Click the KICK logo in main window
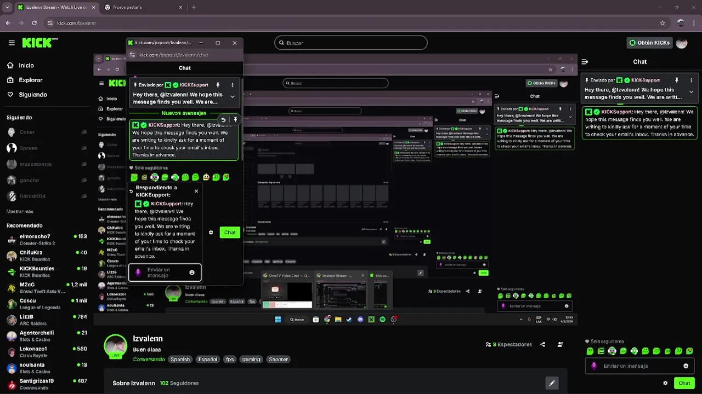Image resolution: width=702 pixels, height=394 pixels. (39, 43)
